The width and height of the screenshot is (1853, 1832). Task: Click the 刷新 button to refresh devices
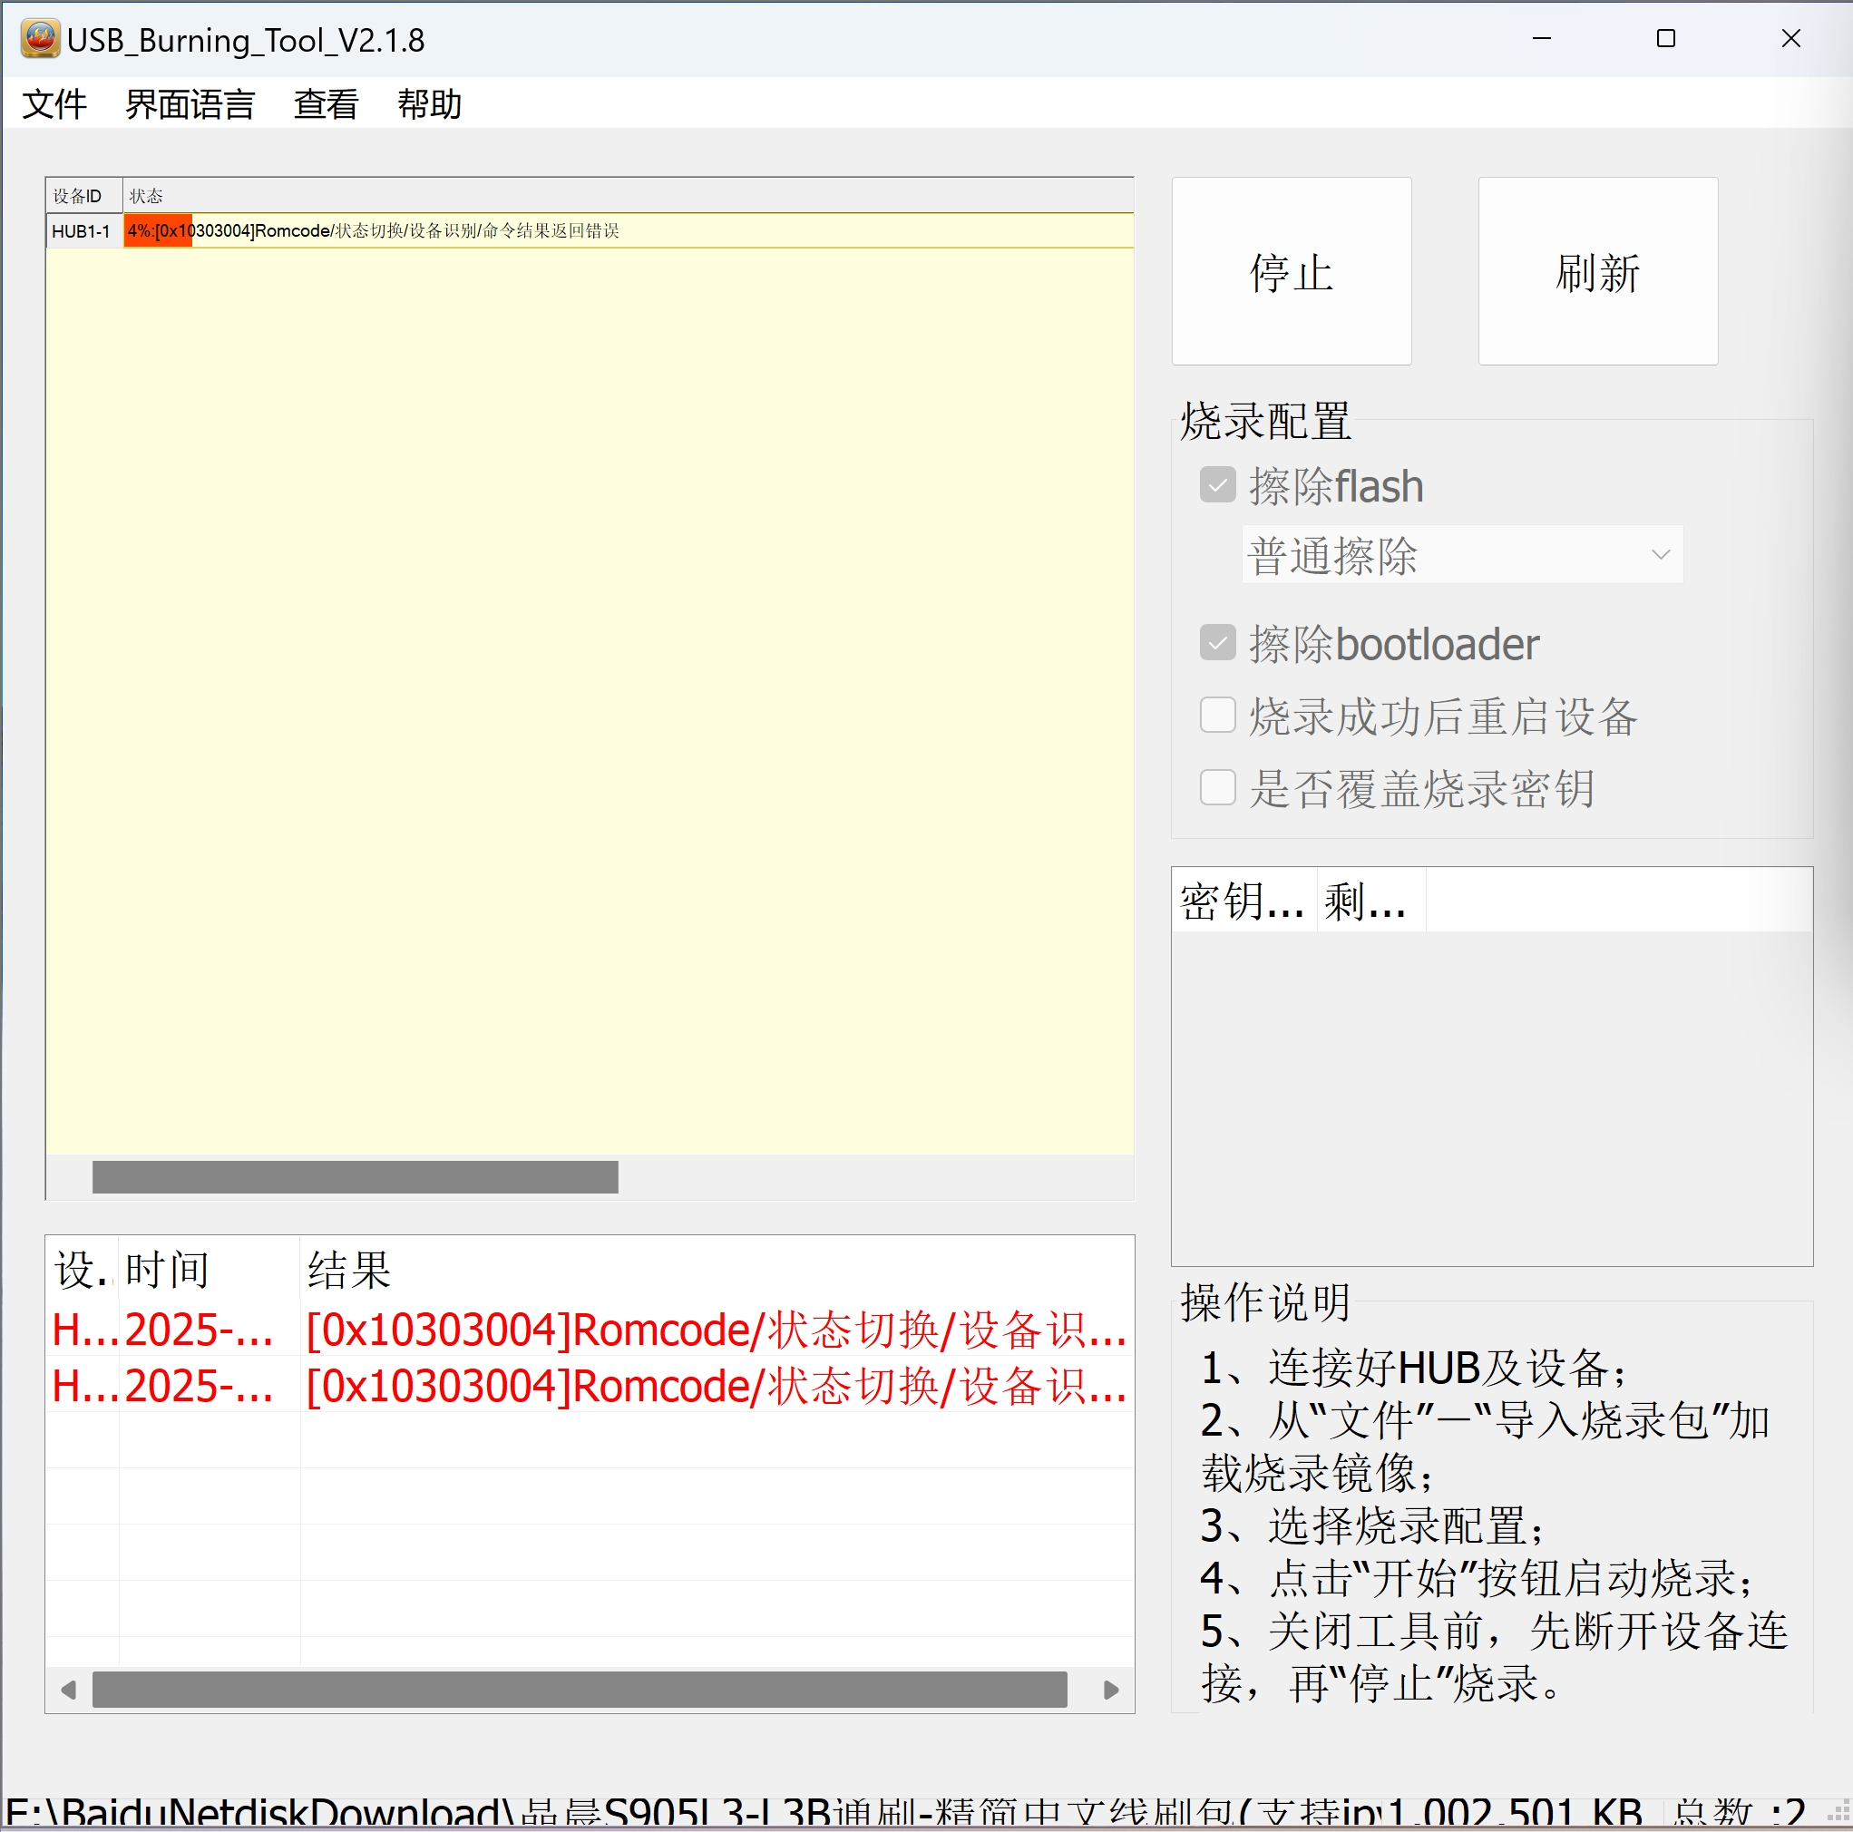tap(1597, 272)
